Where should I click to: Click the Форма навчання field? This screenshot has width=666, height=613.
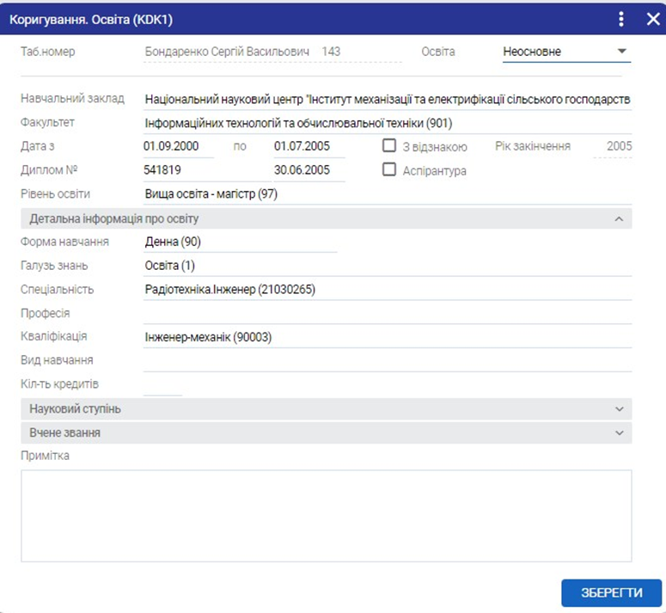pos(241,242)
